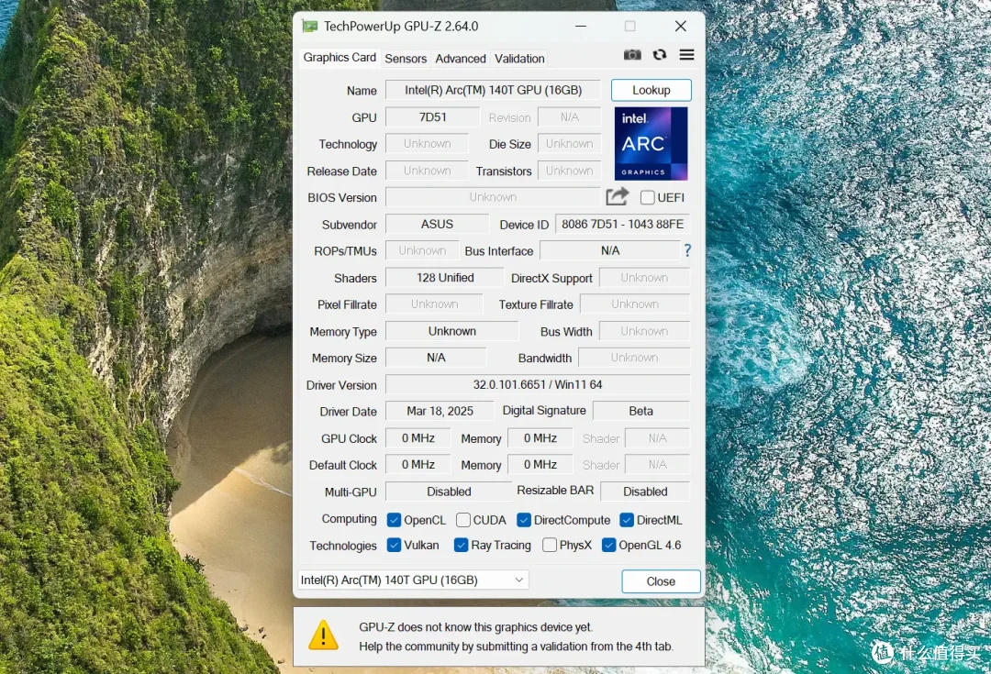Click the BIOS export share icon

pyautogui.click(x=617, y=196)
